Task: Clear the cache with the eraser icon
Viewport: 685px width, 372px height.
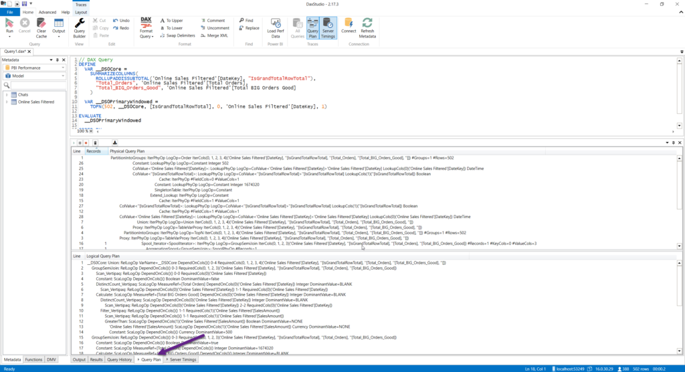Action: [41, 27]
